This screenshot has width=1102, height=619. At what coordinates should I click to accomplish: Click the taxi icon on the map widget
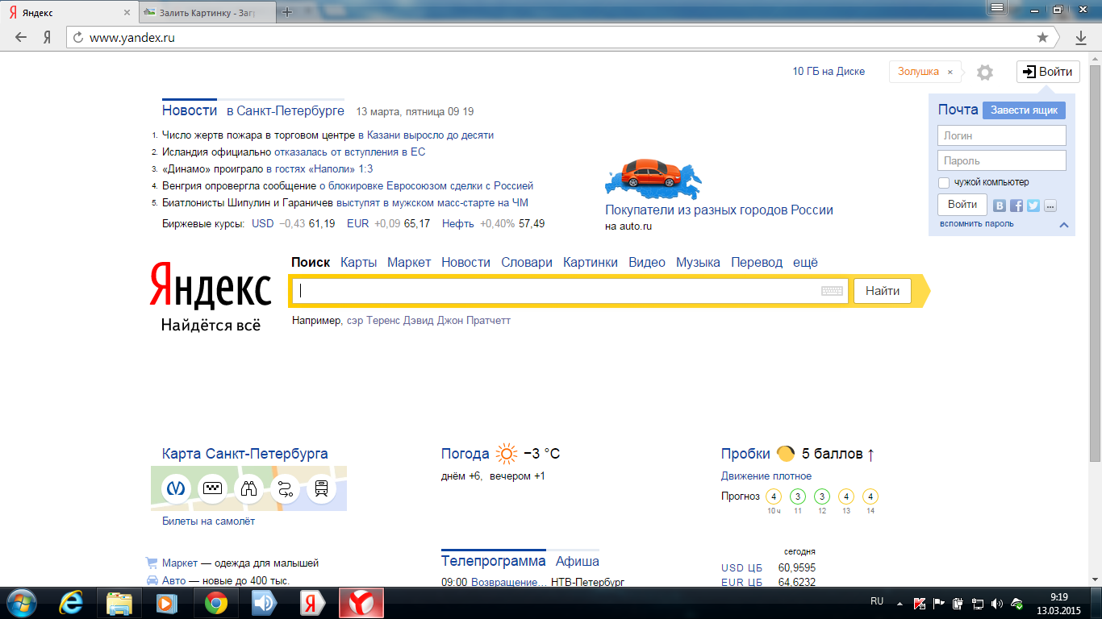[x=212, y=488]
